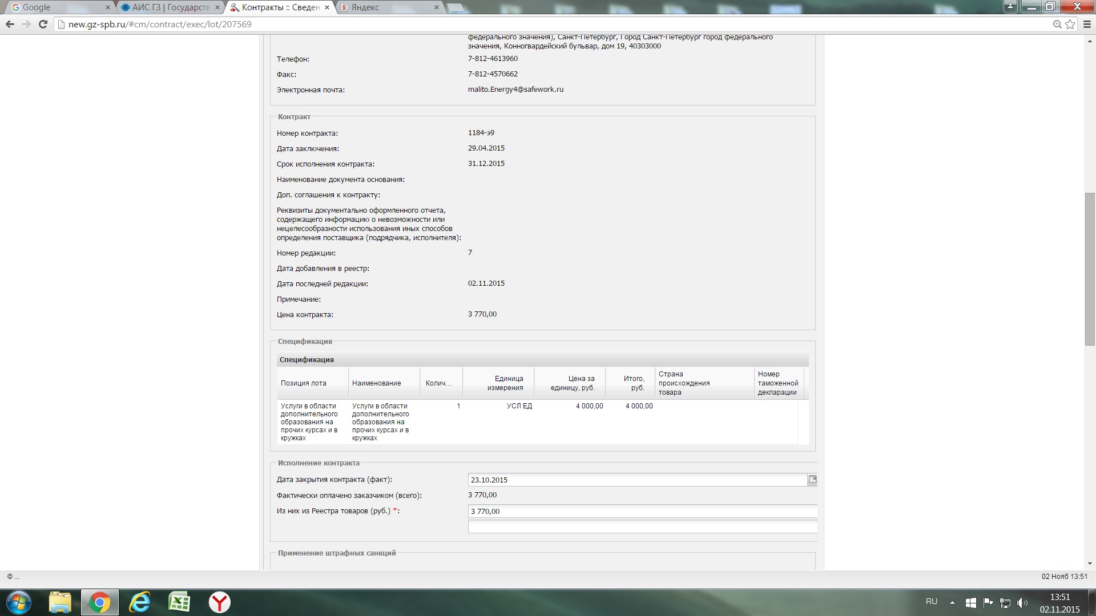Open Chrome user profile button
This screenshot has height=616, width=1096.
tap(1011, 7)
